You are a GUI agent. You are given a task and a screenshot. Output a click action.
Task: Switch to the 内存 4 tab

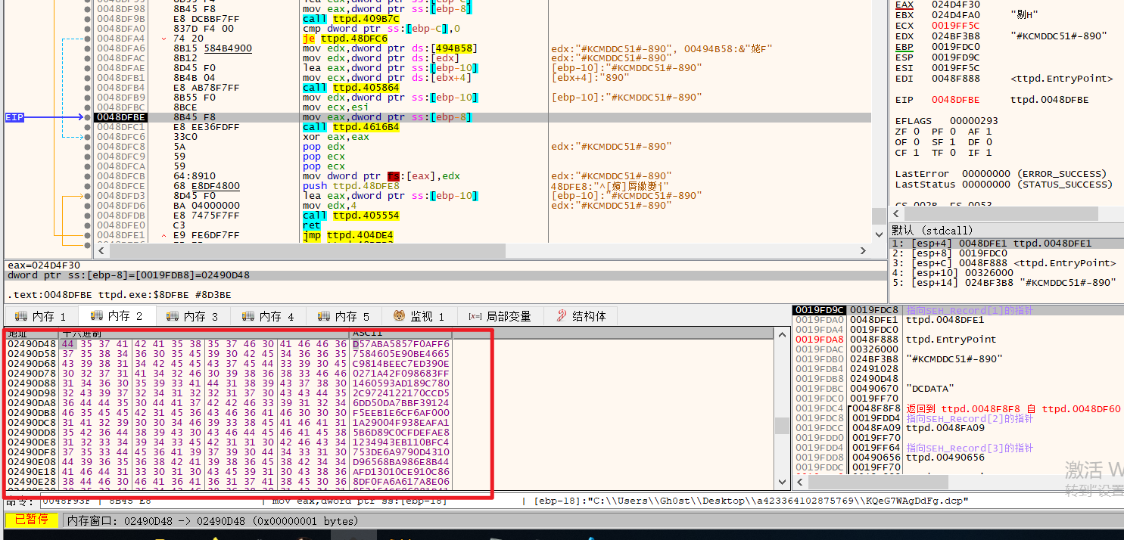tap(269, 316)
